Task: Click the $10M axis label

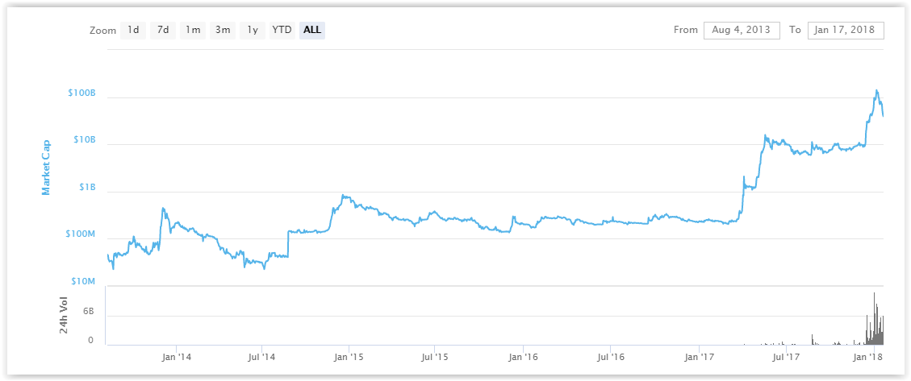Action: tap(82, 281)
